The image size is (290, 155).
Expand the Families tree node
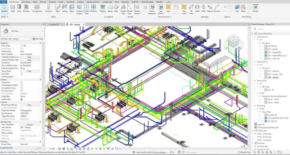click(253, 143)
